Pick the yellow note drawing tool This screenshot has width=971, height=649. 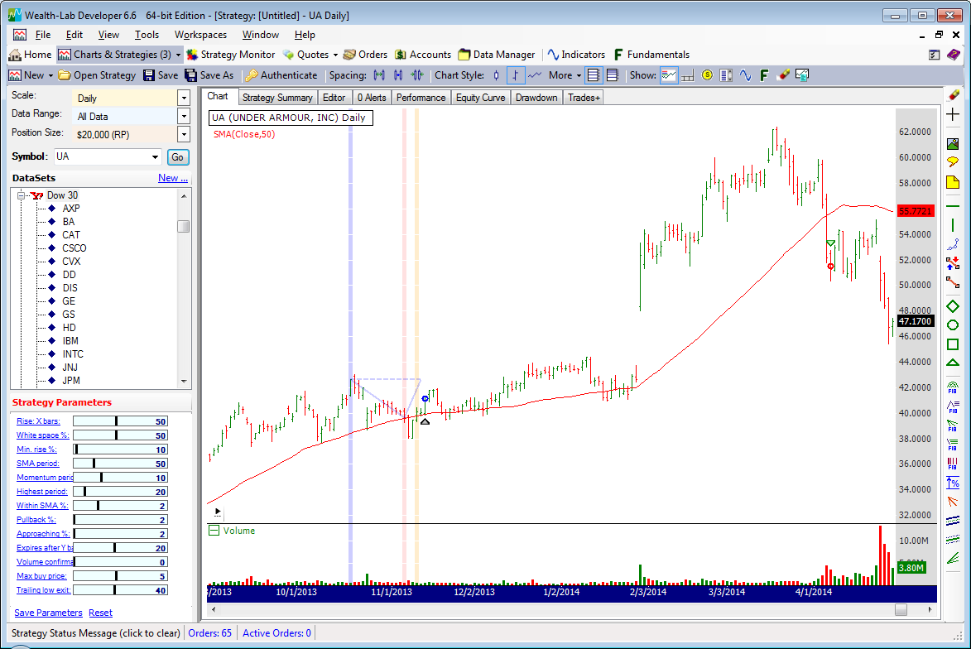953,181
